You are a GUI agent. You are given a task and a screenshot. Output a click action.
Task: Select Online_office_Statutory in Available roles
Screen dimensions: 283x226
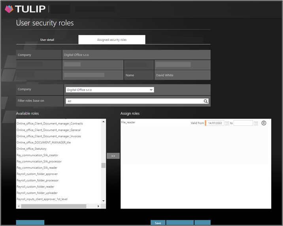tap(31, 149)
